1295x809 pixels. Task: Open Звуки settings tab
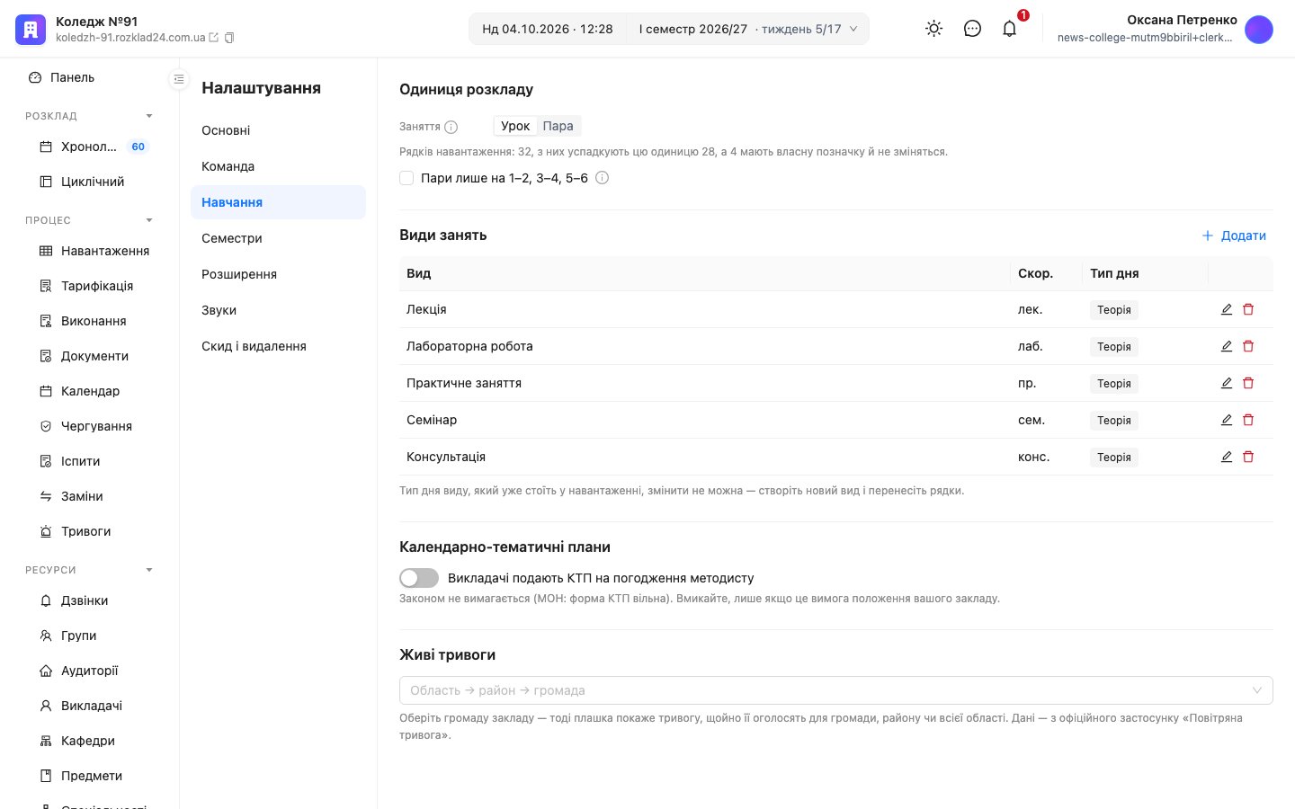click(x=278, y=310)
